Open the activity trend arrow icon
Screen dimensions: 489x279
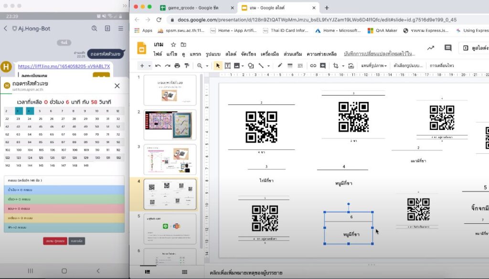[x=431, y=48]
